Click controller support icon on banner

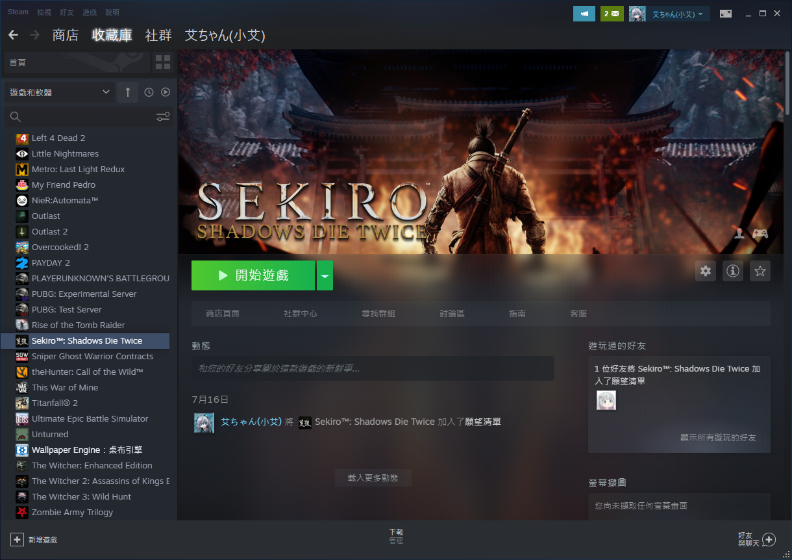760,233
